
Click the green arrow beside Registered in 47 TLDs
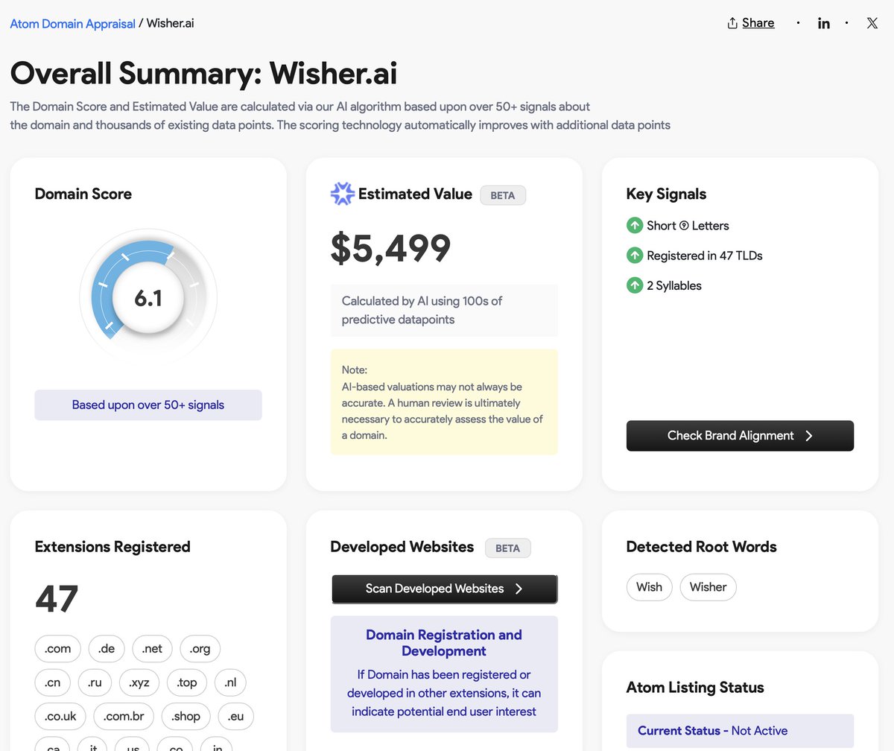point(635,256)
